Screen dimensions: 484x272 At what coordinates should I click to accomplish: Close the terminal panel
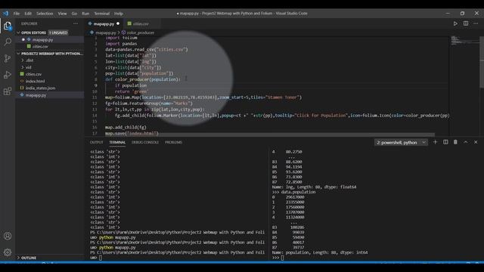pos(476,142)
